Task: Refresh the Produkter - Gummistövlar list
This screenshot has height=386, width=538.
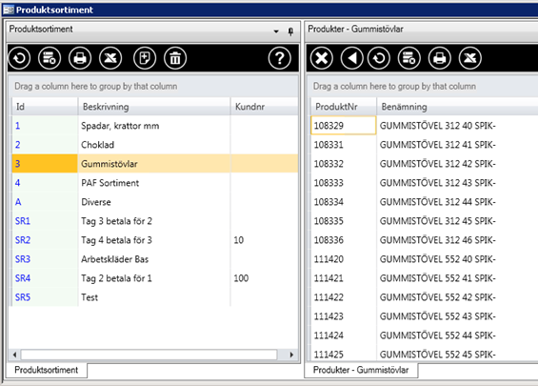Action: [x=379, y=58]
